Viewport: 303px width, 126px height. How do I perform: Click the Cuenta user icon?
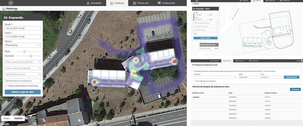tap(301, 61)
